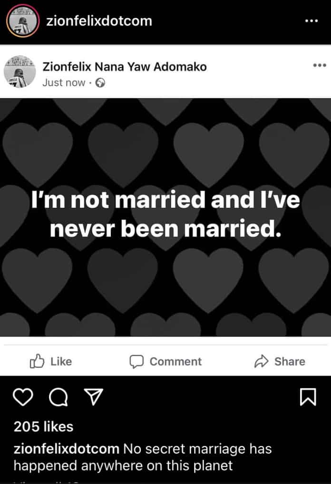
Task: Click the 'Just now' timestamp
Action: click(x=64, y=83)
